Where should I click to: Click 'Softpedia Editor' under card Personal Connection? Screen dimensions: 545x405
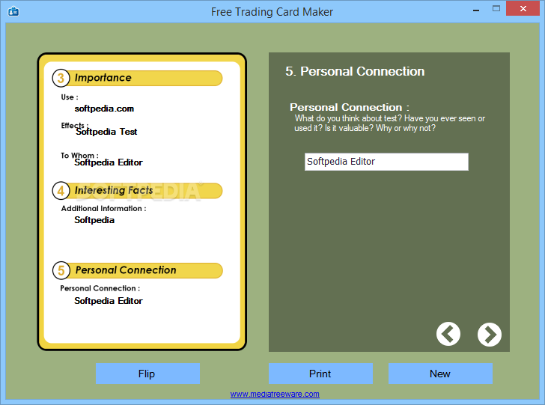109,301
